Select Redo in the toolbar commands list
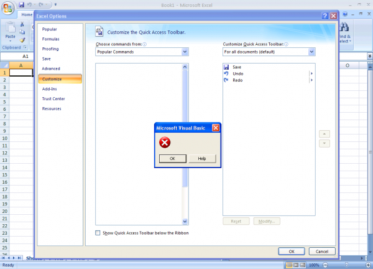Viewport: 373px width, 269px height. click(x=269, y=80)
